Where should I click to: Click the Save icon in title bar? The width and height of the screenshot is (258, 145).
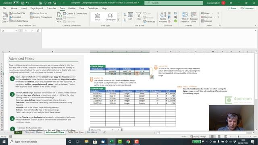coord(23,3)
